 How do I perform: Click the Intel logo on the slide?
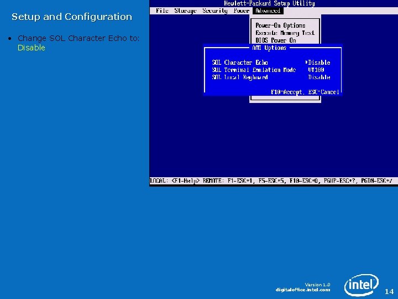(362, 285)
